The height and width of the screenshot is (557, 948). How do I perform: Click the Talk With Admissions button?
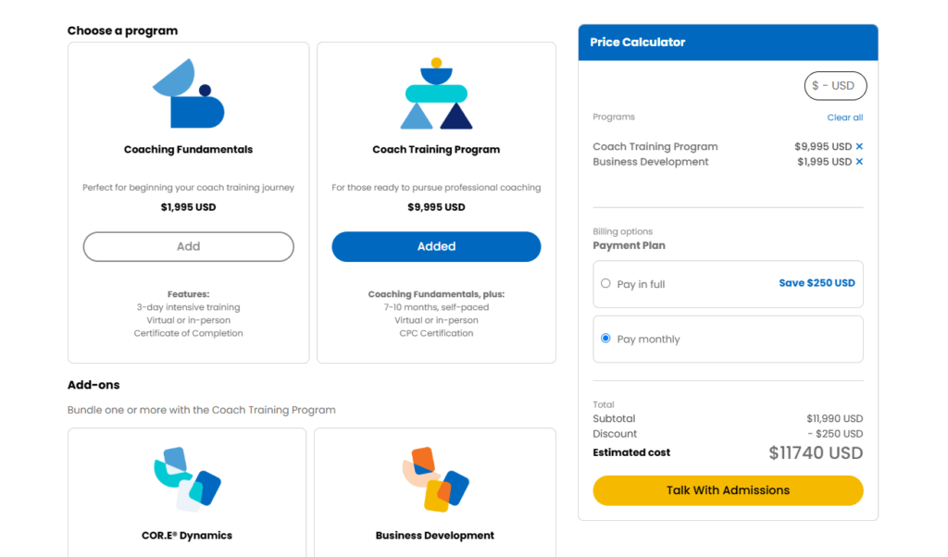point(728,490)
